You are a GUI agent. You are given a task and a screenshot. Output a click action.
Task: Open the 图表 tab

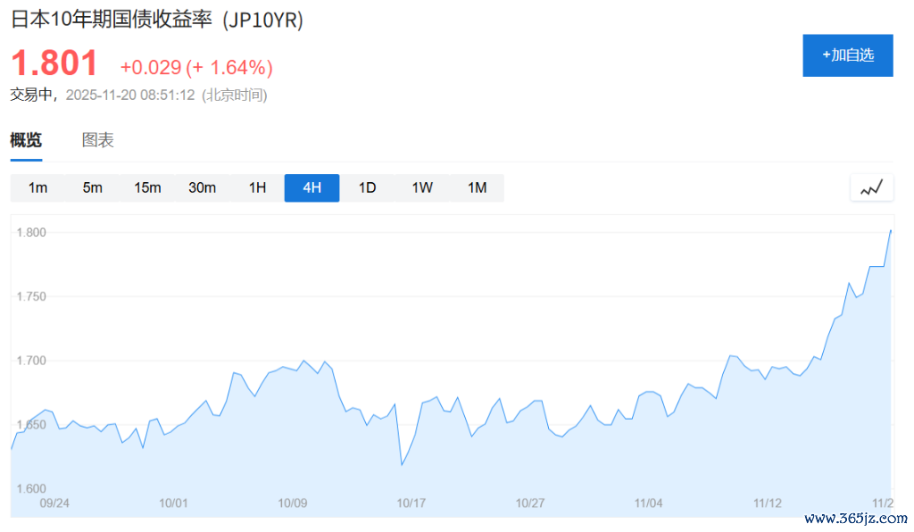tap(98, 140)
